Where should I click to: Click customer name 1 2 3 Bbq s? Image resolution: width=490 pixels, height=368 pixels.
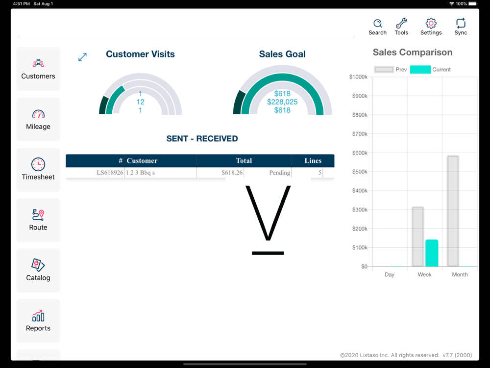pos(140,172)
